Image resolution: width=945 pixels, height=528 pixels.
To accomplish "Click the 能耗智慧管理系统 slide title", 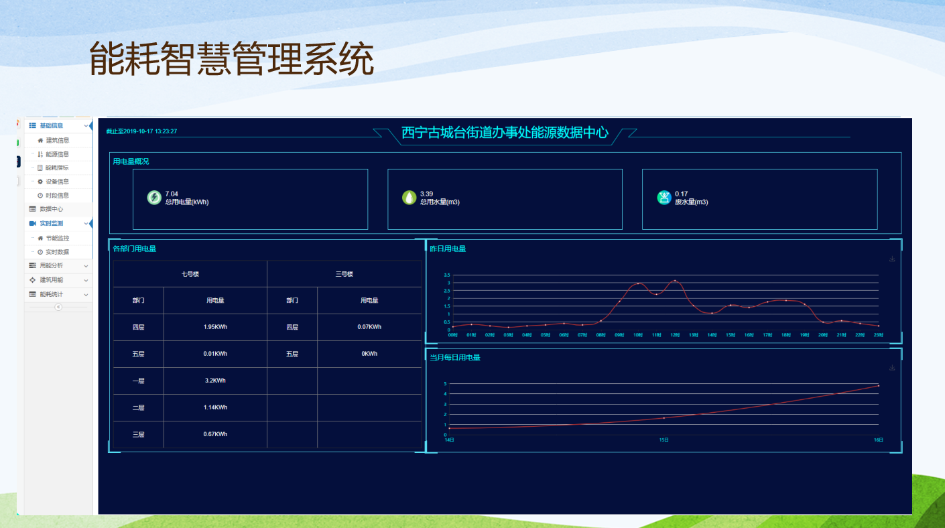I will click(x=232, y=59).
